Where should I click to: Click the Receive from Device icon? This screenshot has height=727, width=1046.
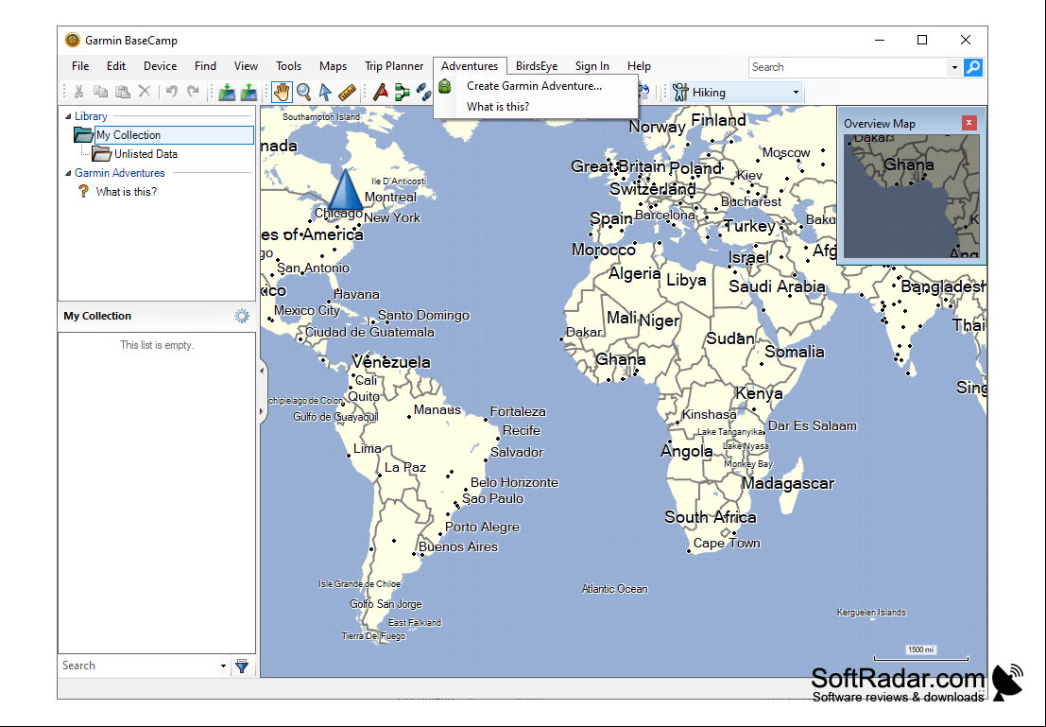[x=249, y=92]
